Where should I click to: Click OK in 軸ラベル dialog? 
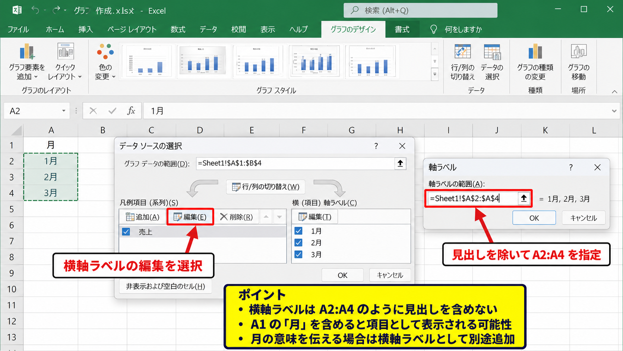tap(534, 218)
